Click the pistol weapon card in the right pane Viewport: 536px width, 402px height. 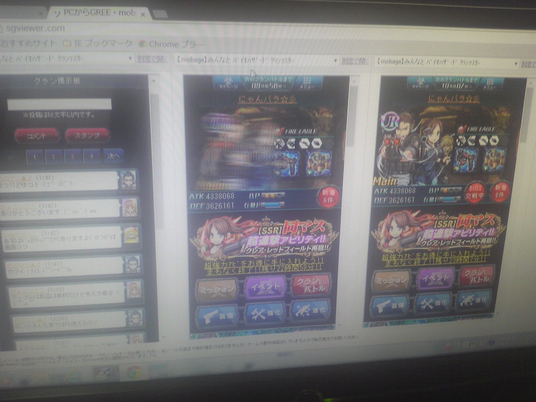466,159
